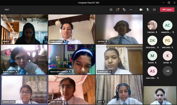Restore down the Teams meeting window

pyautogui.click(x=169, y=3)
